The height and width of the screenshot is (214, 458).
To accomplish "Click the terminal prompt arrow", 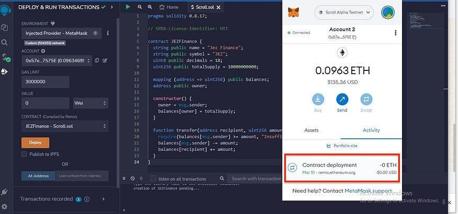I will click(124, 210).
